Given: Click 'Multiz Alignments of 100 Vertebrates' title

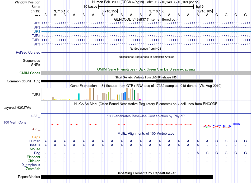Looking at the screenshot, I should 146,134.
